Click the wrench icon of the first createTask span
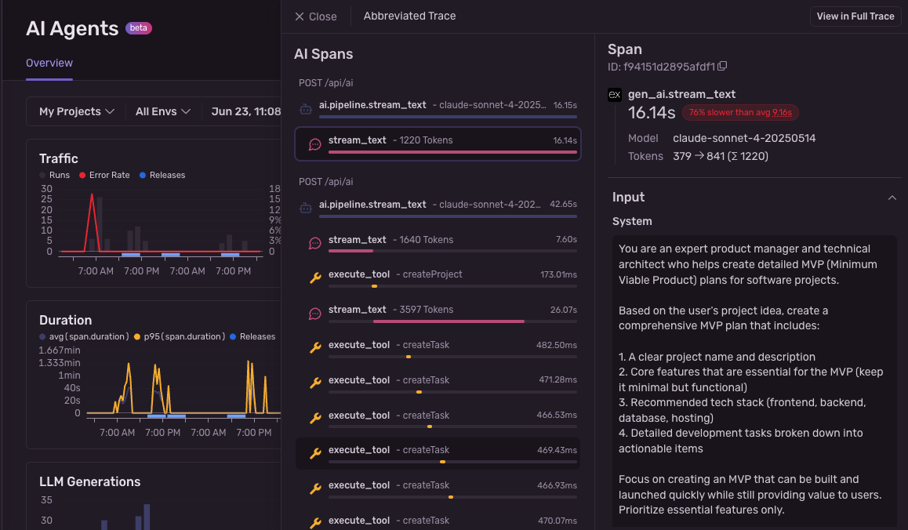908x530 pixels. click(315, 344)
